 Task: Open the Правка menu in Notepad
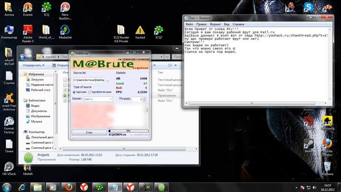tap(201, 24)
